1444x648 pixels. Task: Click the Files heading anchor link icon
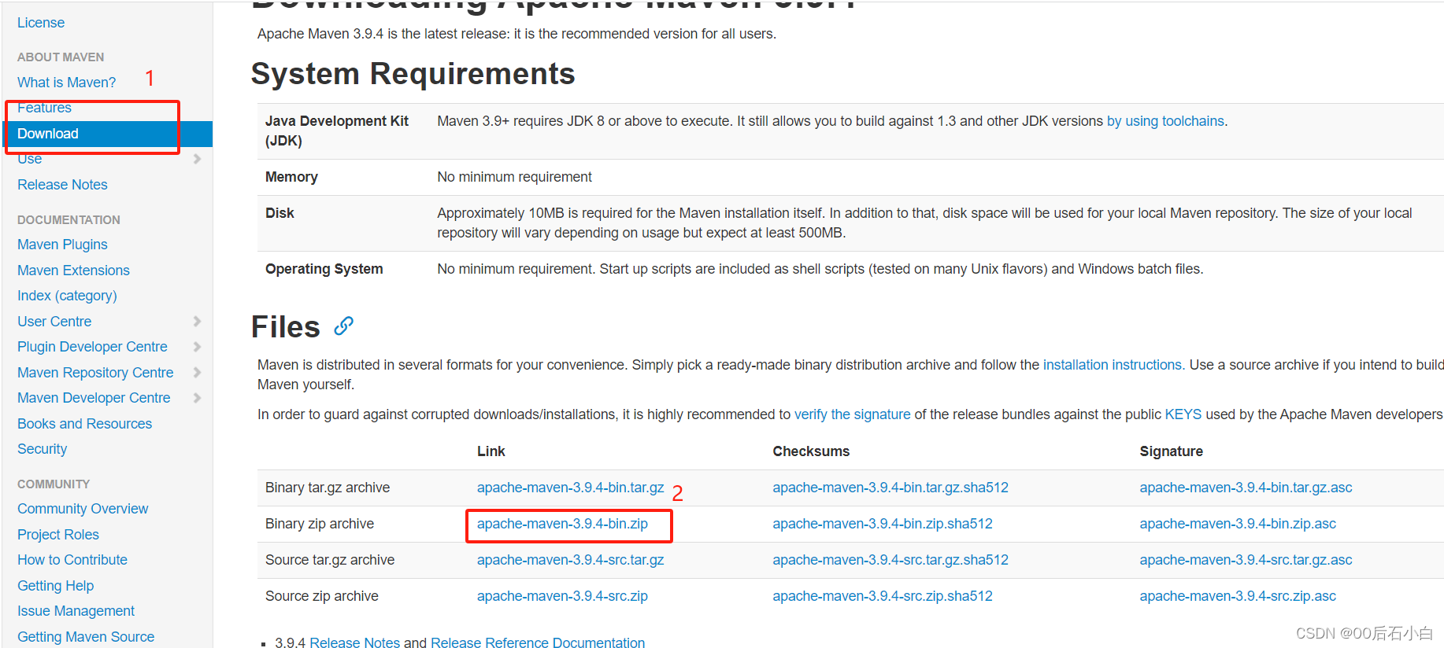point(343,326)
